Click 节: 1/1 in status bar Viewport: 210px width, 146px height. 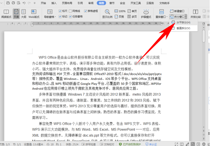17,144
